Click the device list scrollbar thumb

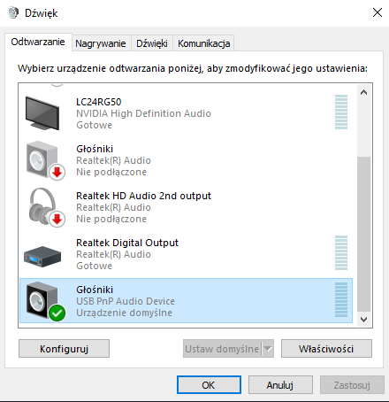click(363, 234)
